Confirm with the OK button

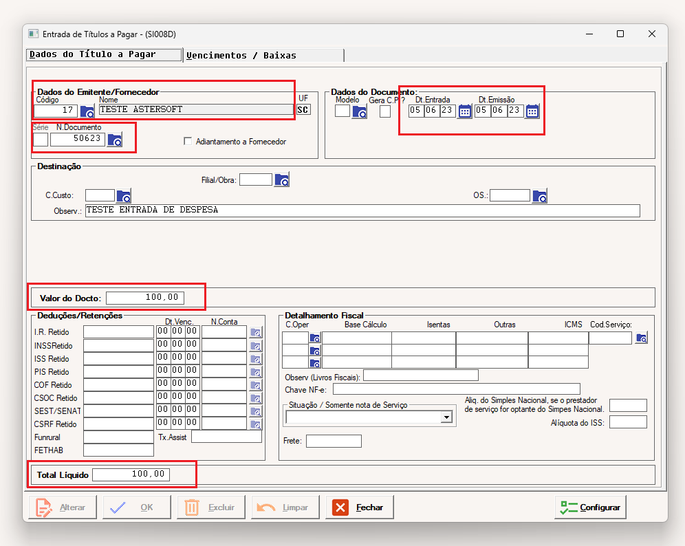click(137, 507)
